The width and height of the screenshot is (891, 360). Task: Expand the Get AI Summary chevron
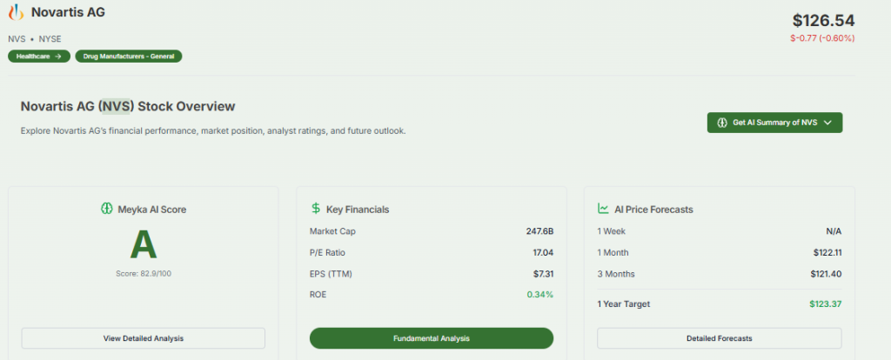coord(827,123)
